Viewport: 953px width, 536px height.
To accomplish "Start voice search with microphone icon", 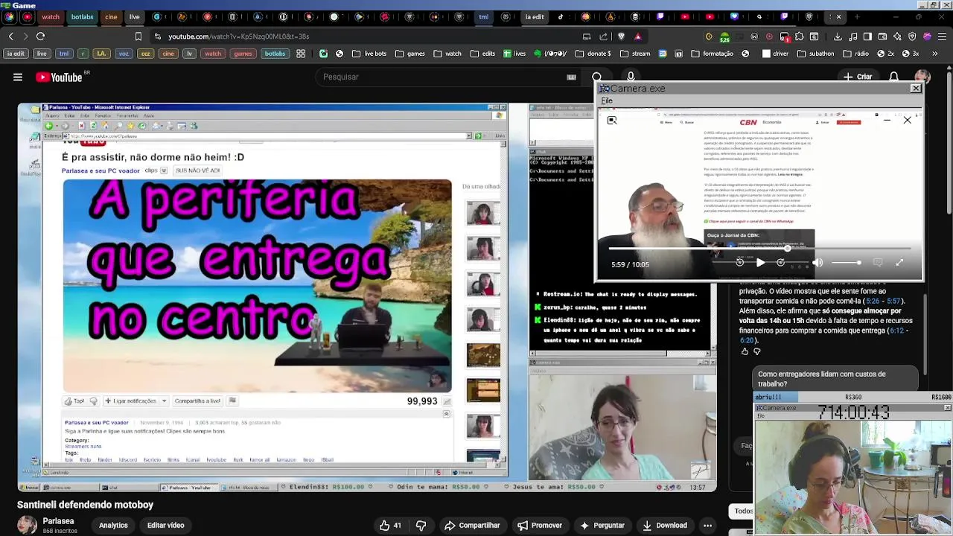I will coord(631,77).
